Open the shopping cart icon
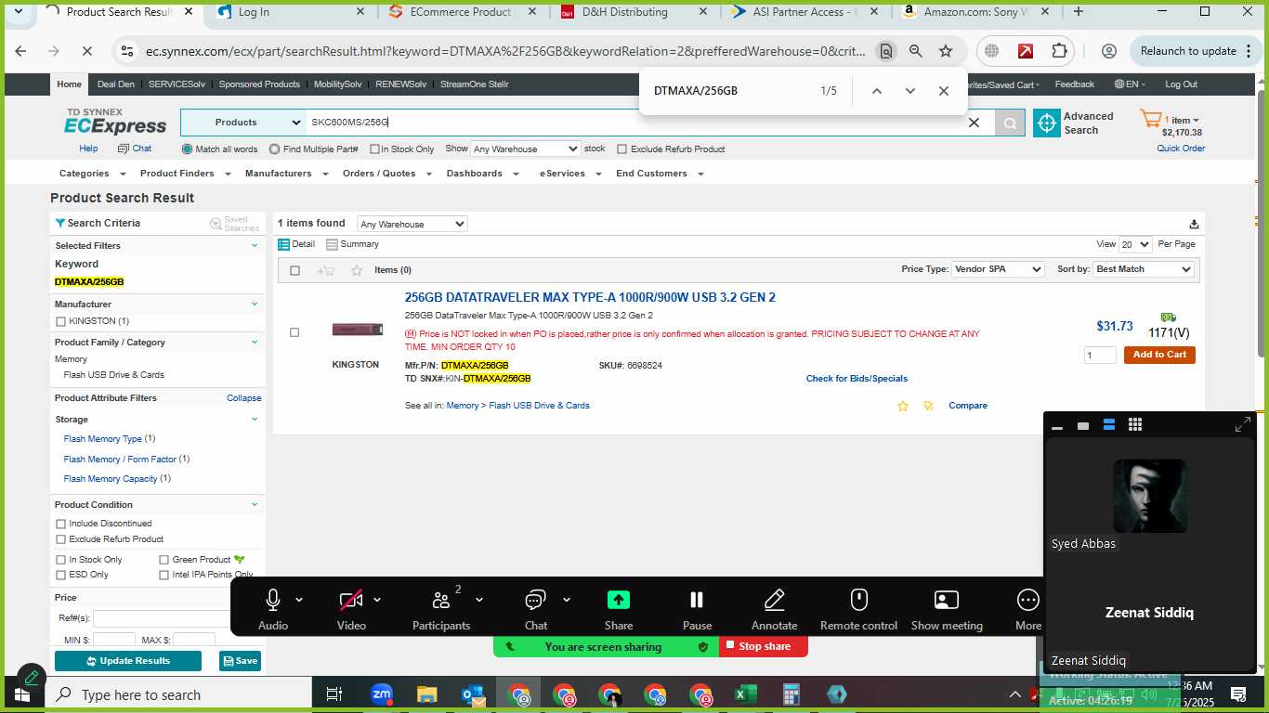Image resolution: width=1269 pixels, height=713 pixels. (x=1151, y=120)
